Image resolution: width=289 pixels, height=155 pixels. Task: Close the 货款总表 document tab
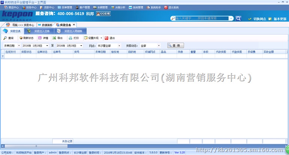[74, 25]
